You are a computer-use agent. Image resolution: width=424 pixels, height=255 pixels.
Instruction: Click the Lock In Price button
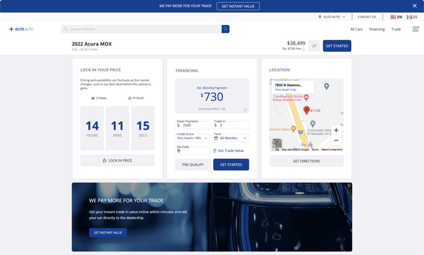[117, 160]
